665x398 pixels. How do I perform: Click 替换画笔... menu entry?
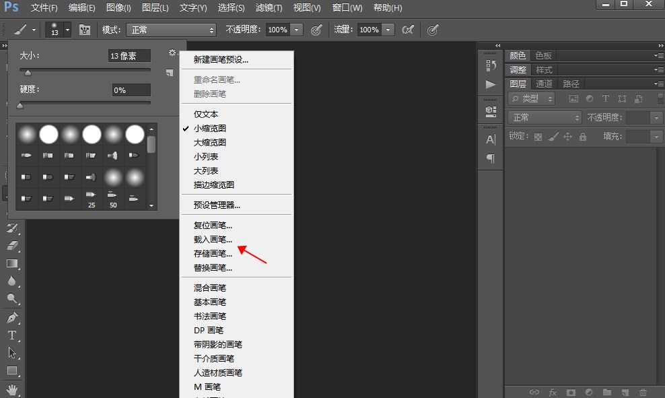coord(213,268)
